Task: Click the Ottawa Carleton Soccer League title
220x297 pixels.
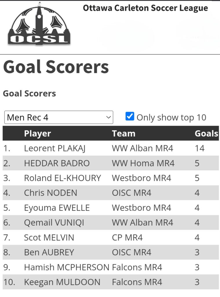Action: tap(146, 8)
